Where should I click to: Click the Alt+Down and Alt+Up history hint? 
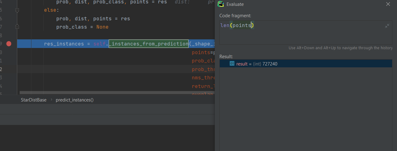coord(341,48)
